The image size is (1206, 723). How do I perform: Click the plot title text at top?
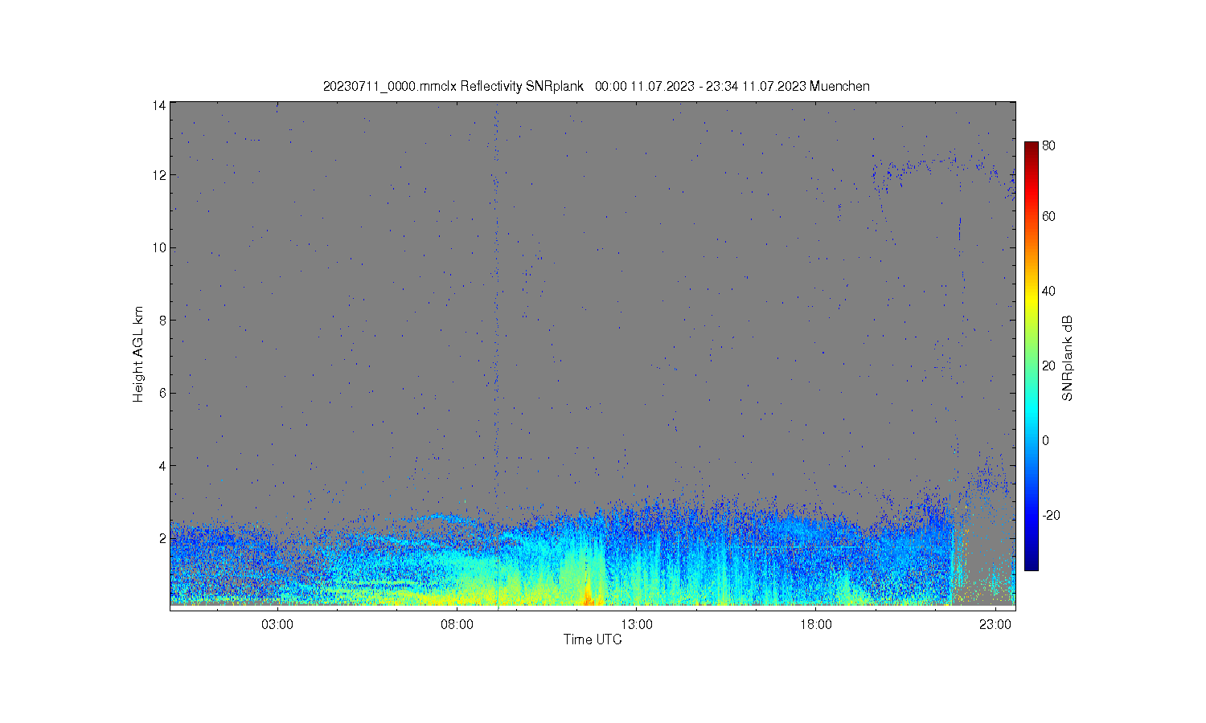pyautogui.click(x=596, y=86)
